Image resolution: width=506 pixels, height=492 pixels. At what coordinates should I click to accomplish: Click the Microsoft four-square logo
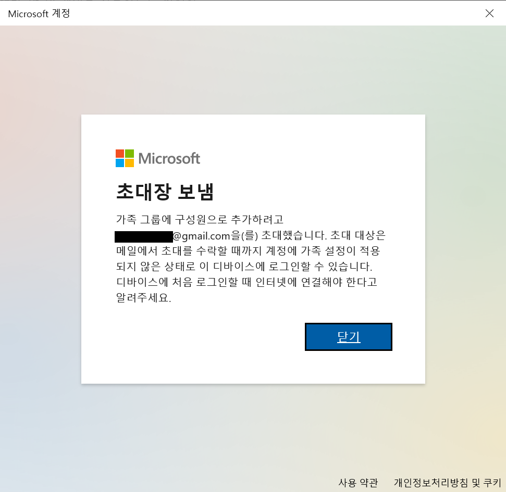coord(125,158)
